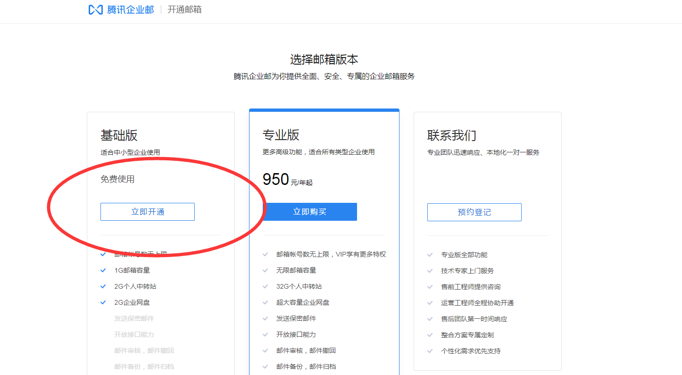
Task: Select the 专业版 plan title
Action: pos(281,135)
